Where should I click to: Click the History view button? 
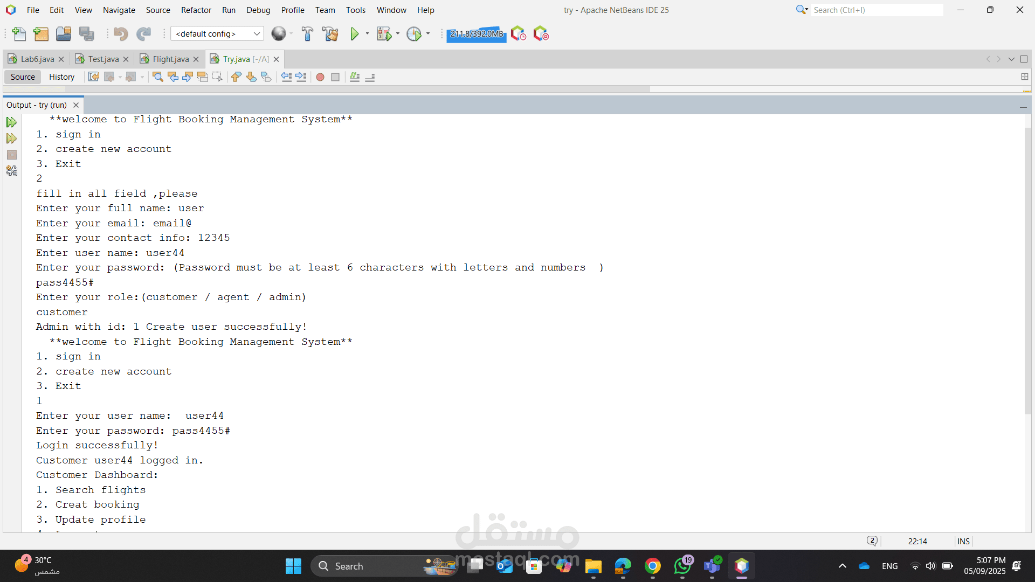point(61,77)
